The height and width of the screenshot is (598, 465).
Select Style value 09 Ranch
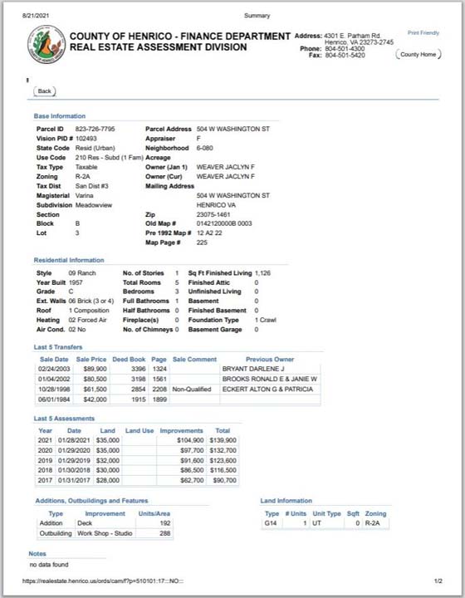coord(82,273)
